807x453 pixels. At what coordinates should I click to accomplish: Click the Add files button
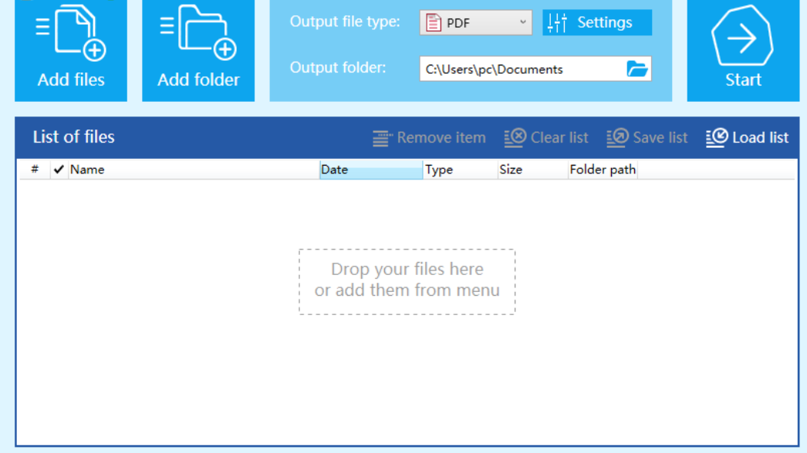[71, 50]
